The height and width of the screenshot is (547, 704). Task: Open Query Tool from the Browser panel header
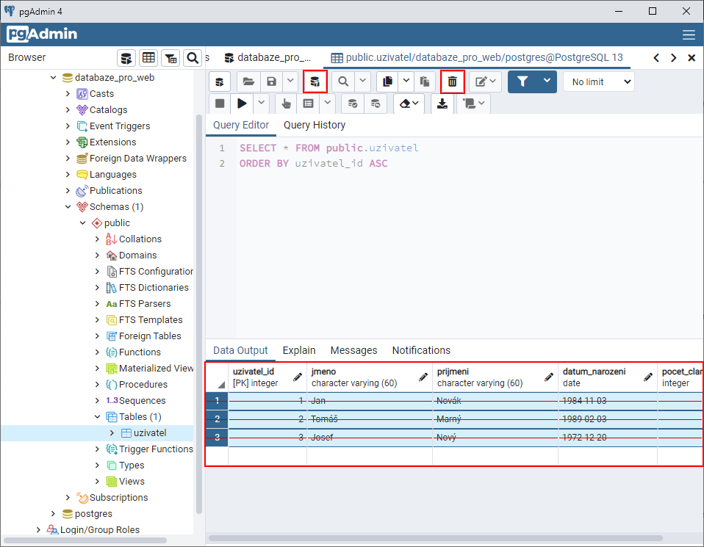126,58
